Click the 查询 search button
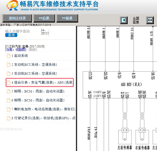The image size is (157, 151). click(x=11, y=35)
